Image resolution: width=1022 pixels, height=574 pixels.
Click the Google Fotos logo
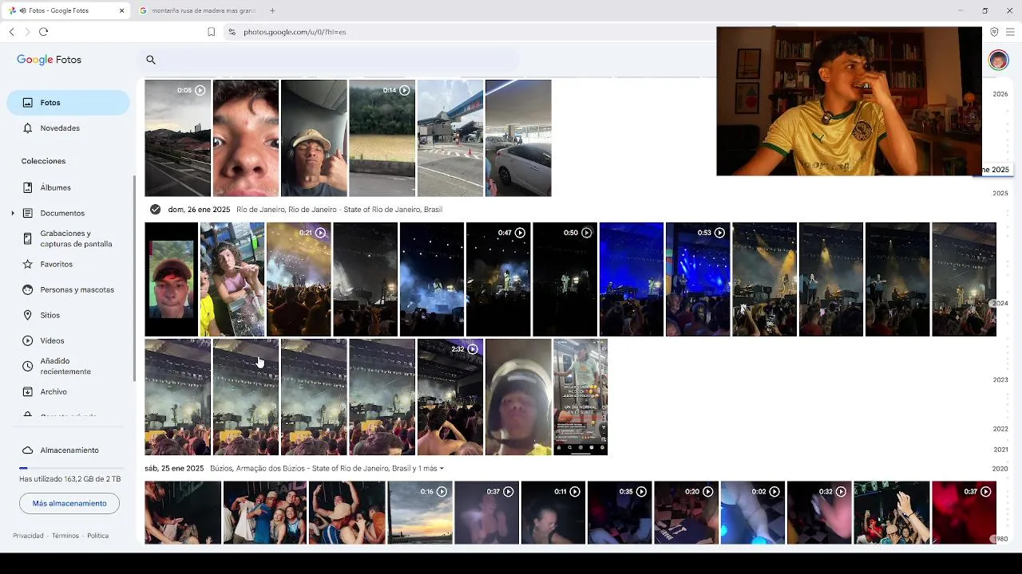coord(49,60)
